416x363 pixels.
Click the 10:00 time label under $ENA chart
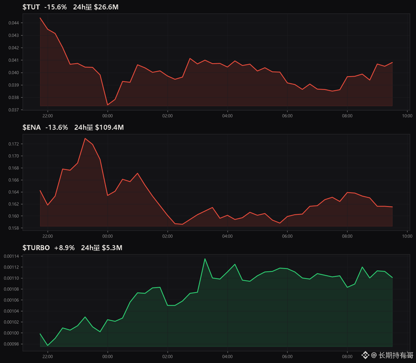coord(407,236)
